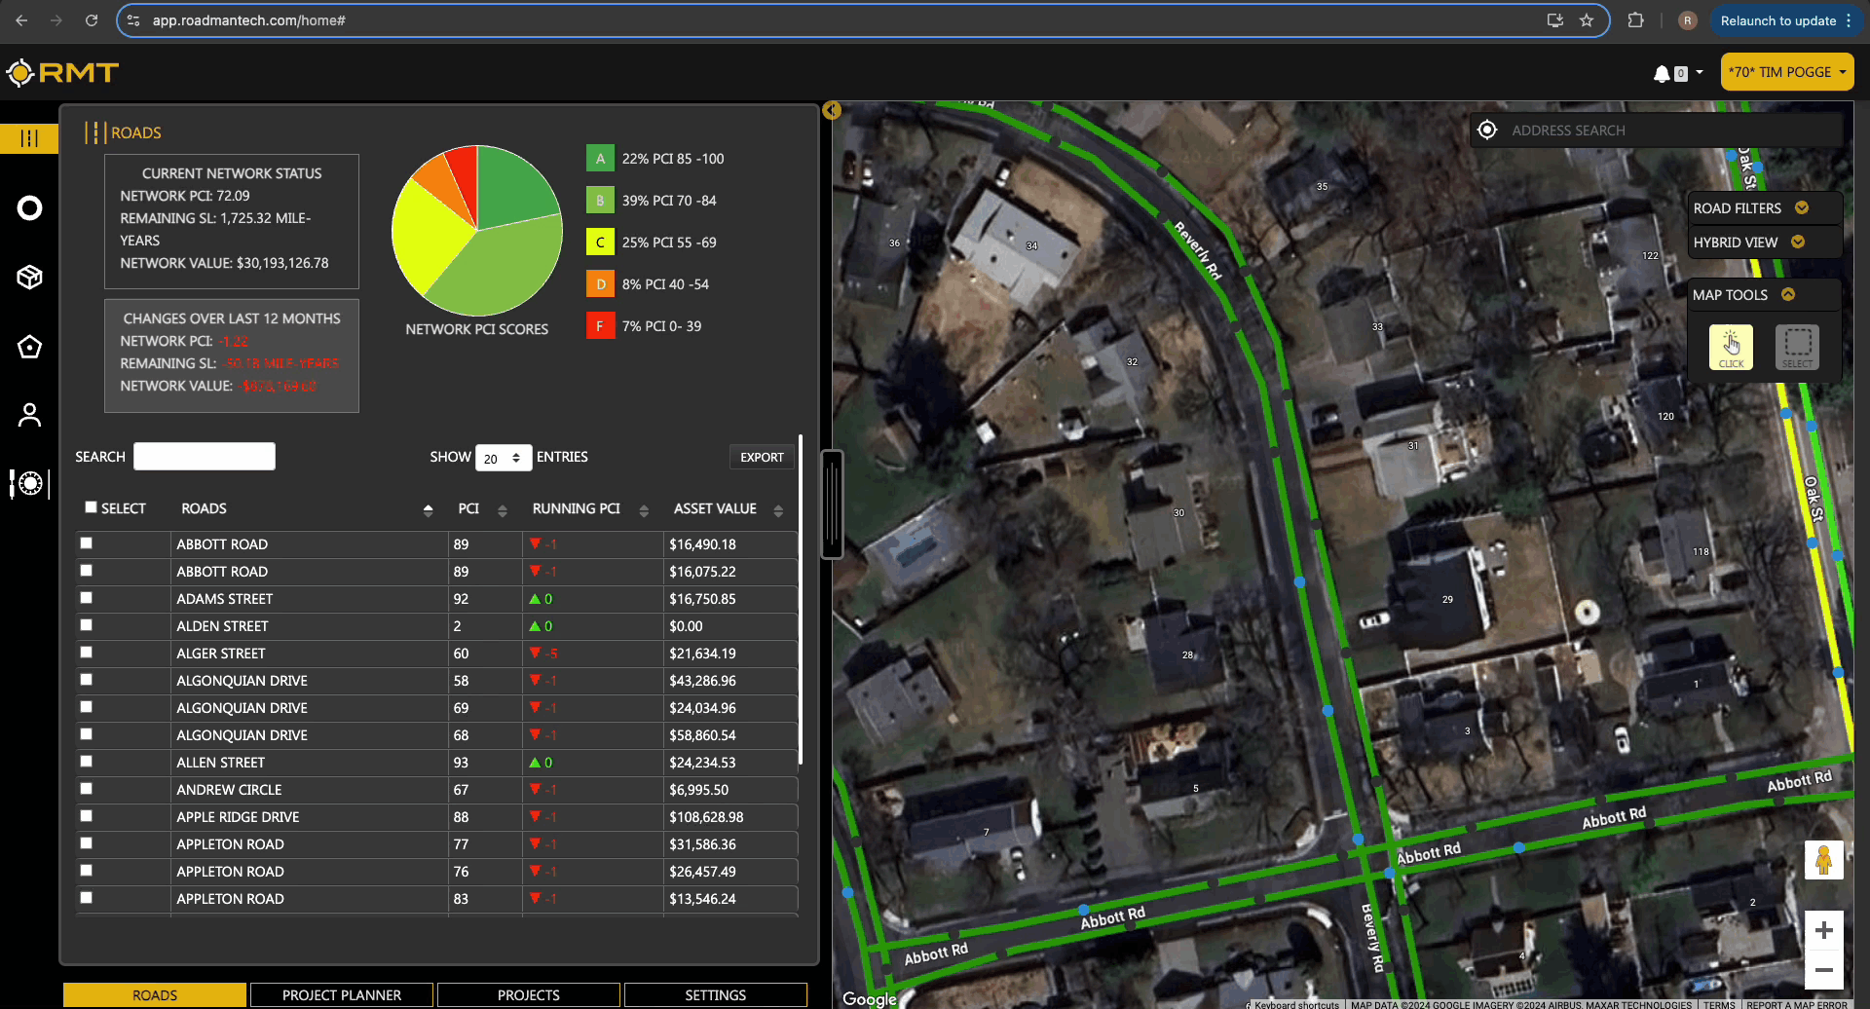The width and height of the screenshot is (1870, 1009).
Task: Open the Settings tab
Action: click(x=715, y=994)
